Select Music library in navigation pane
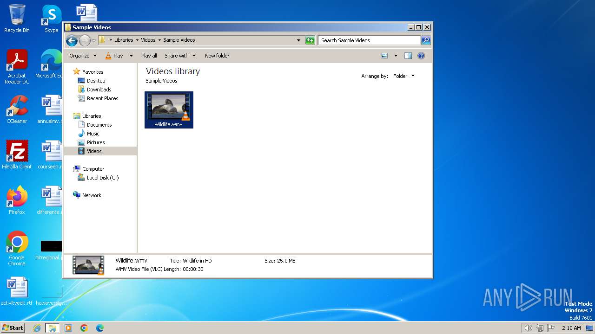This screenshot has width=595, height=334. [93, 134]
